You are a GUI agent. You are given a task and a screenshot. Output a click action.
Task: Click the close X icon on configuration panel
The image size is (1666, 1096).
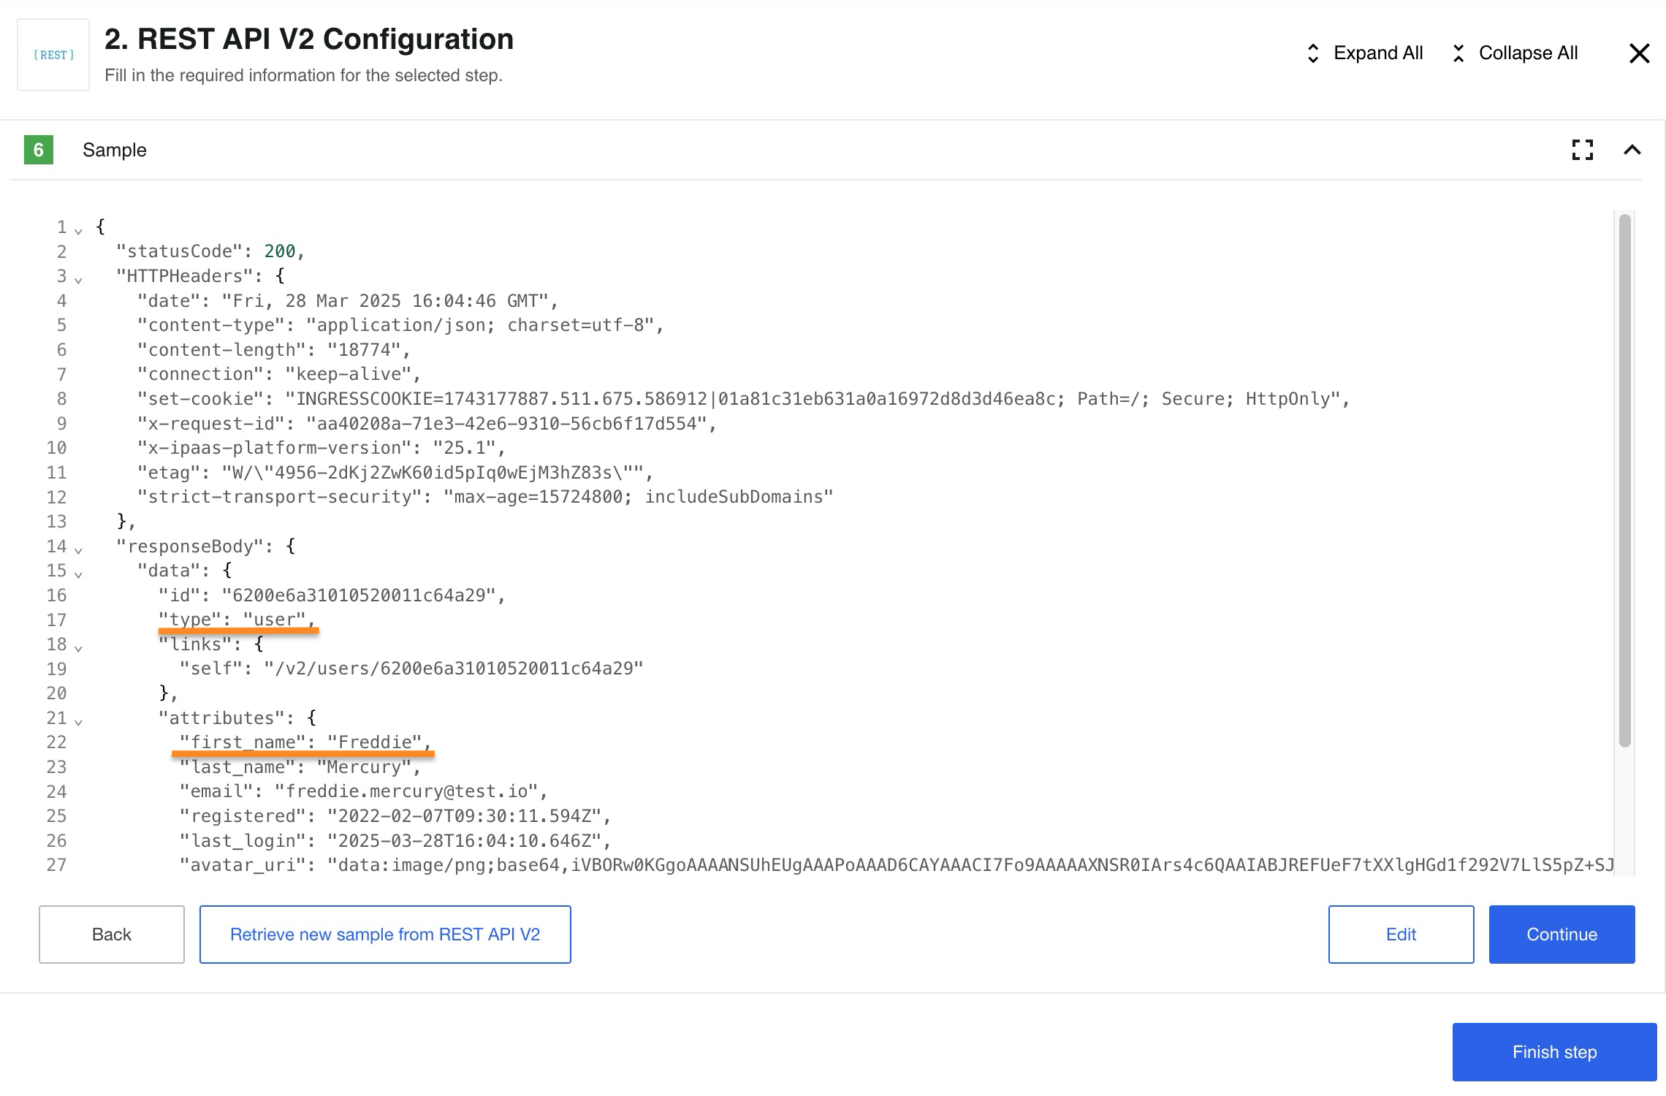point(1639,53)
